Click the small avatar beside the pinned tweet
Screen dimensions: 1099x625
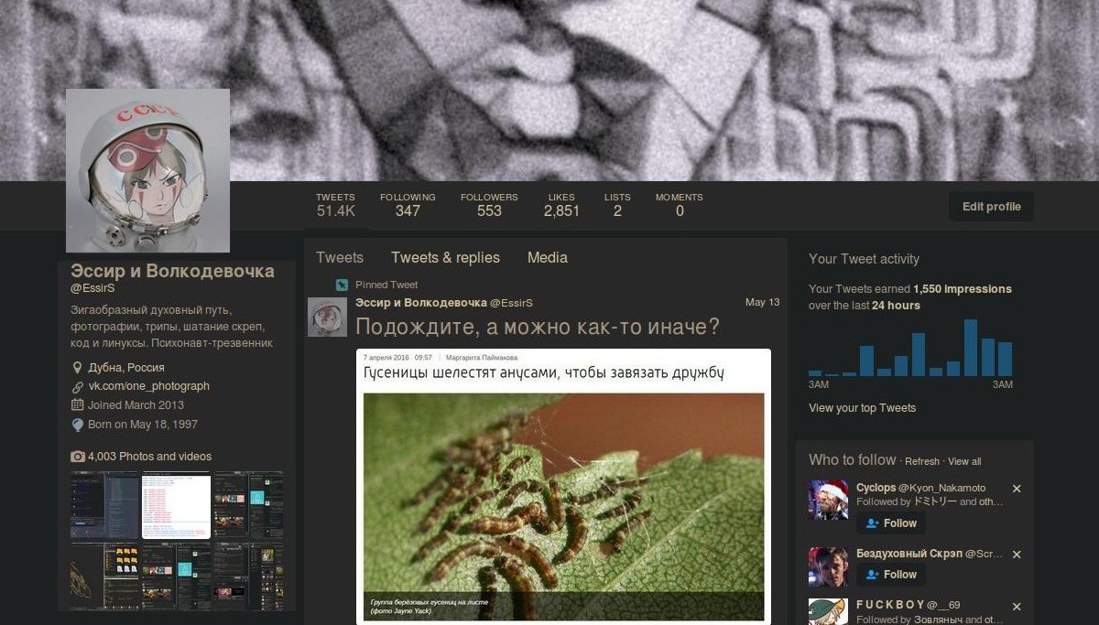327,317
